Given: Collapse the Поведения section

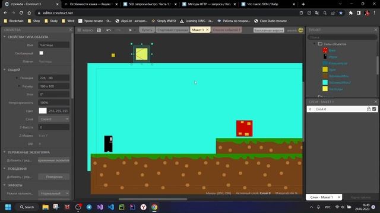Looking at the screenshot, I should click(x=4, y=169).
